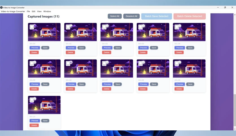Delete the 00:06 captured image
The image size is (236, 136).
(71, 89)
